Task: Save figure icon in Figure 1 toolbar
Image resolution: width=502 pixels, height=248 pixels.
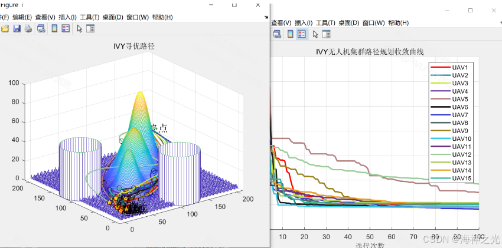Action: point(17,29)
